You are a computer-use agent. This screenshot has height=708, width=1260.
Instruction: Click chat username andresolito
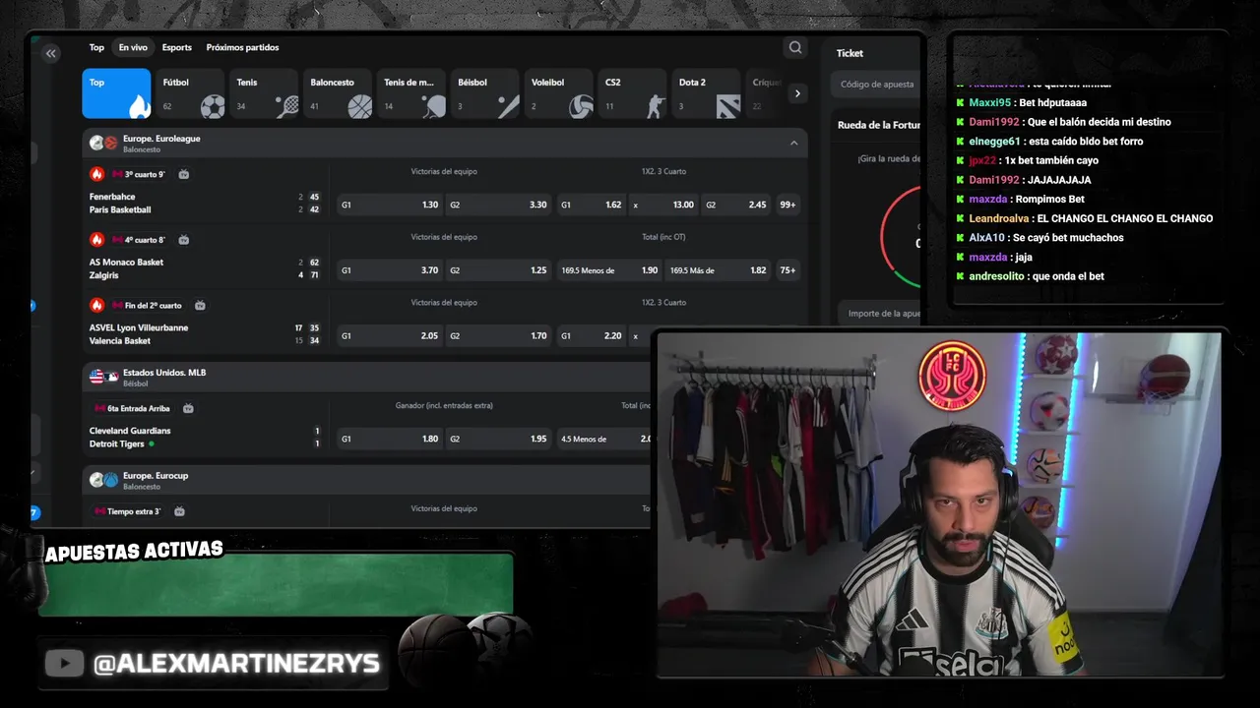click(x=997, y=276)
